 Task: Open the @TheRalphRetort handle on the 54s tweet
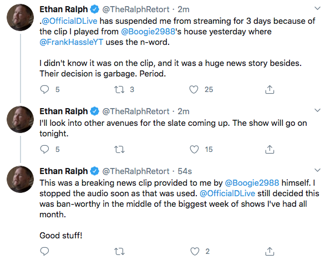coord(136,171)
